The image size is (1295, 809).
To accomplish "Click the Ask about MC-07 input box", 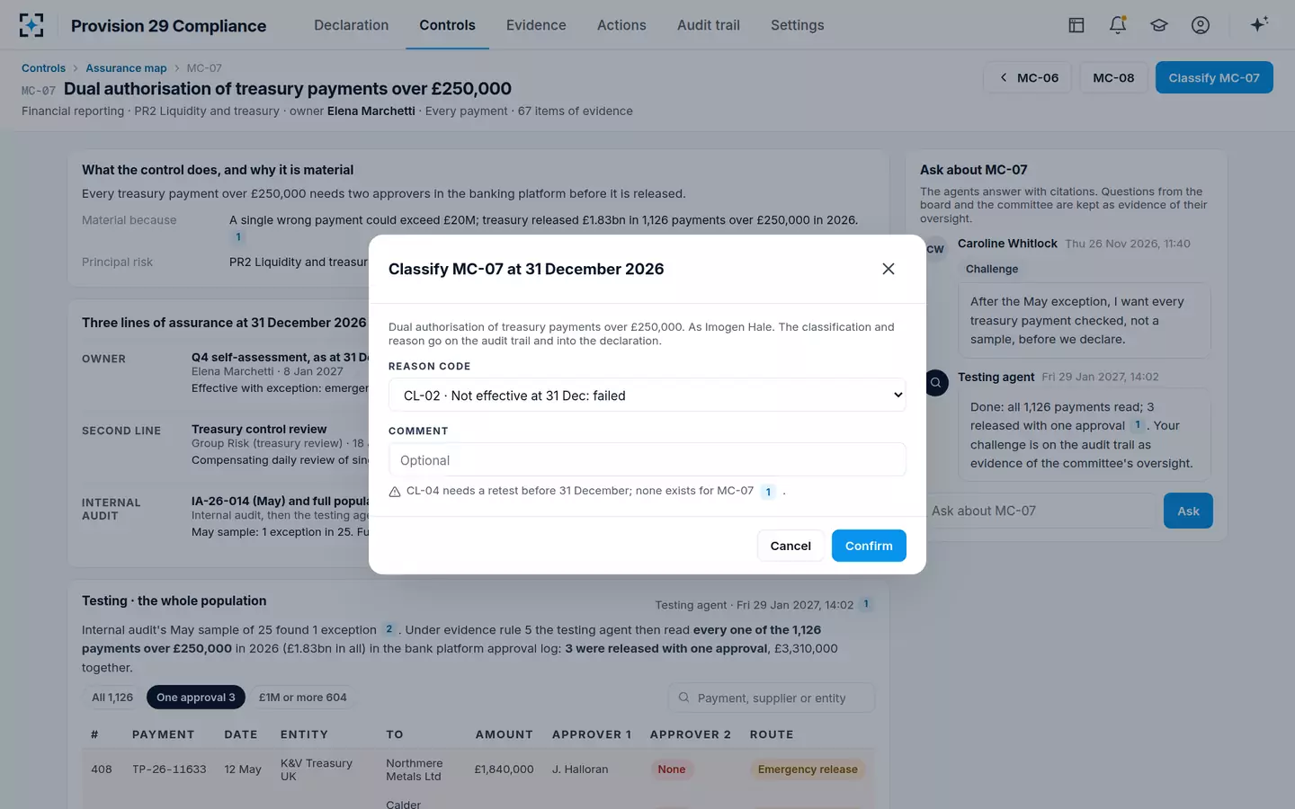I will (x=1038, y=511).
